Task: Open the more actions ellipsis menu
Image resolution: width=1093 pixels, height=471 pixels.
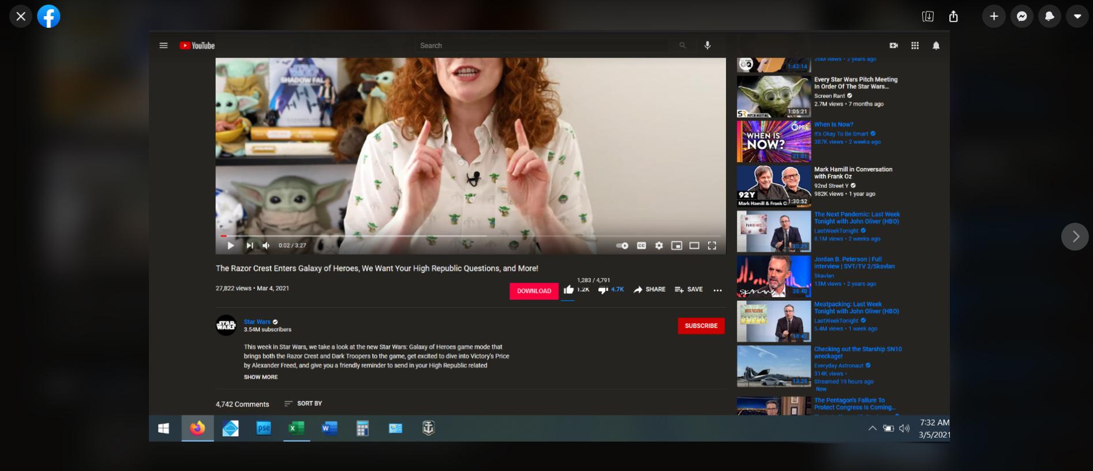Action: pyautogui.click(x=717, y=290)
